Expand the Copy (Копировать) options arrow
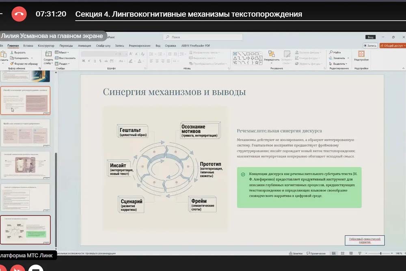This screenshot has height=271, width=406. pos(32,58)
